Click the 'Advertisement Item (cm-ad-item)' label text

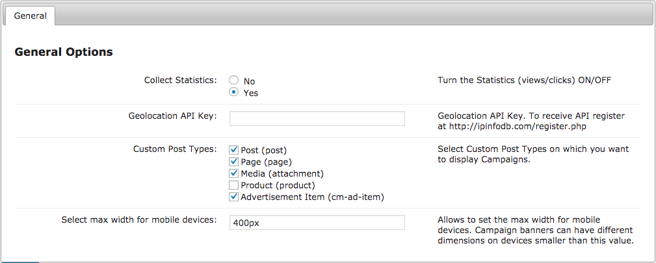313,197
